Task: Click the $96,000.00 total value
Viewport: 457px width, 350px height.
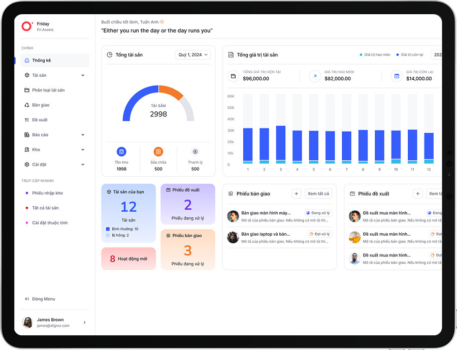Action: (x=256, y=78)
